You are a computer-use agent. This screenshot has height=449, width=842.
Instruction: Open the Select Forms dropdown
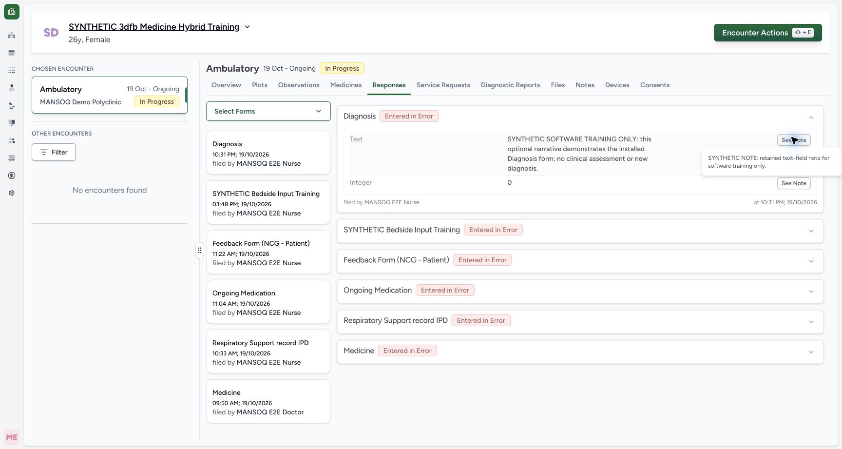pyautogui.click(x=268, y=111)
